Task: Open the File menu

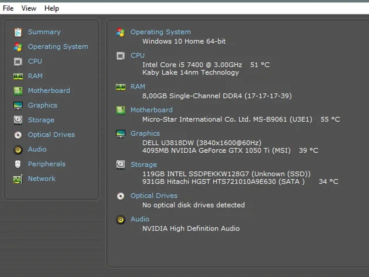Action: coord(8,8)
